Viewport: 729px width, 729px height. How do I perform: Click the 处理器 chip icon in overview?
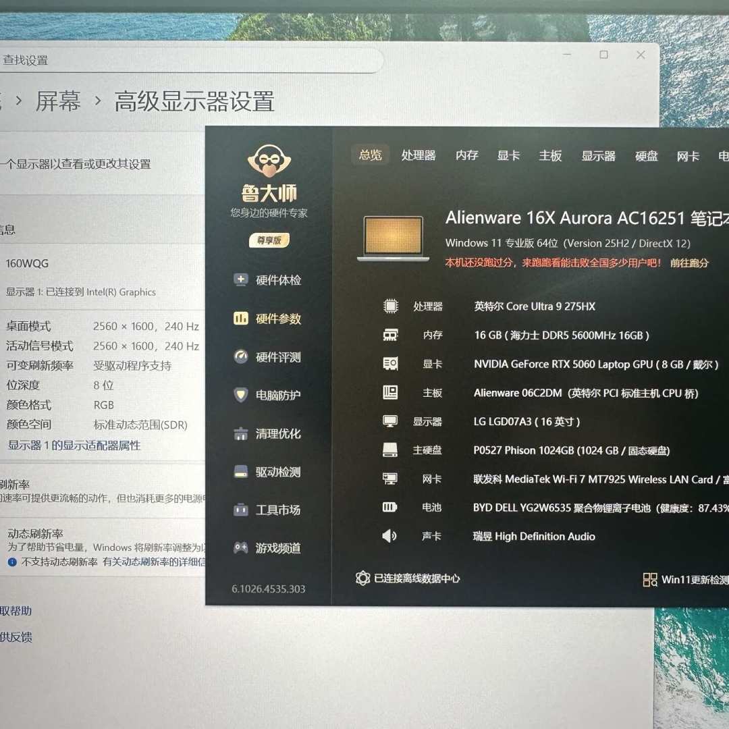pos(391,306)
